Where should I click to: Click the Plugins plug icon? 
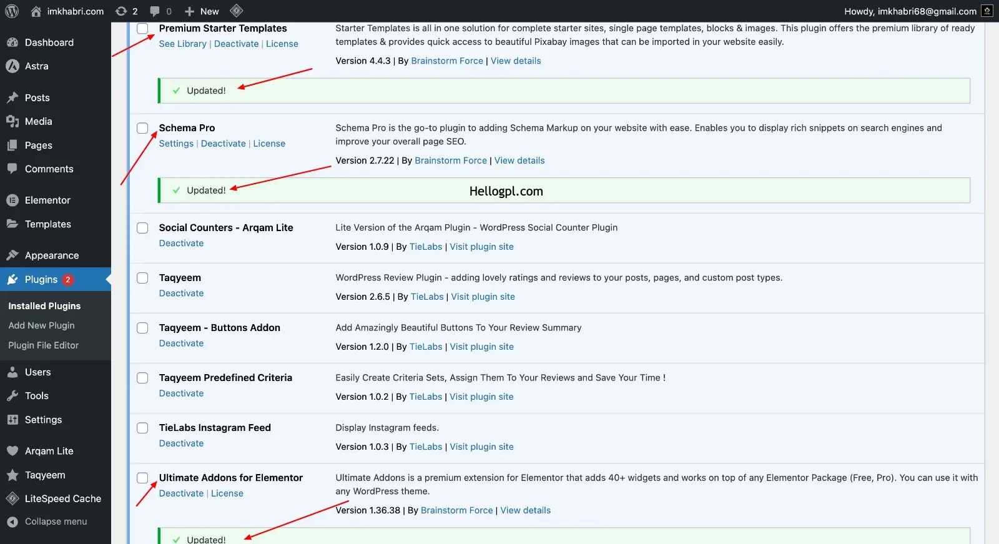[12, 279]
